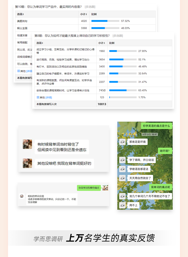188x257 pixels.
Task: Click the 那肯定是环境 message bubble
Action: (137, 142)
